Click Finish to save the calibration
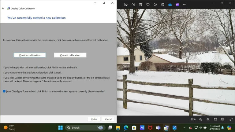Screen dimensions: 235x132 click(x=94, y=119)
